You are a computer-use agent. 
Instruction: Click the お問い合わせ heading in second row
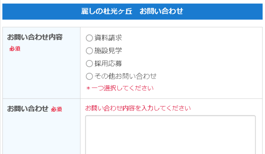click(x=28, y=109)
